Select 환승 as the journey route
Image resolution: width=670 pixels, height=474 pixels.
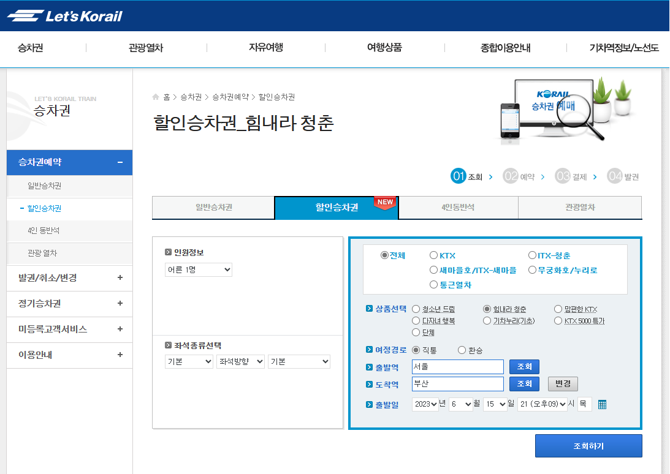click(462, 350)
